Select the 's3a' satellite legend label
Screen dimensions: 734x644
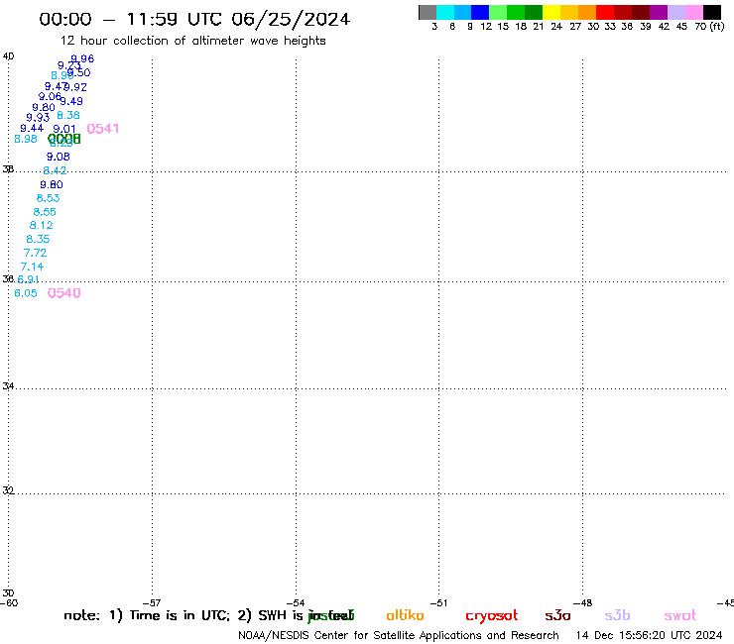click(557, 615)
